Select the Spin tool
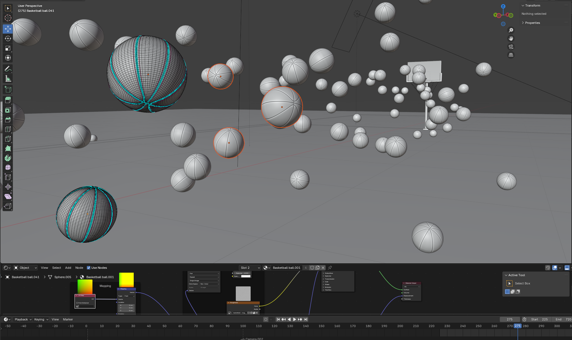Screen dimensions: 572x340 coord(8,158)
